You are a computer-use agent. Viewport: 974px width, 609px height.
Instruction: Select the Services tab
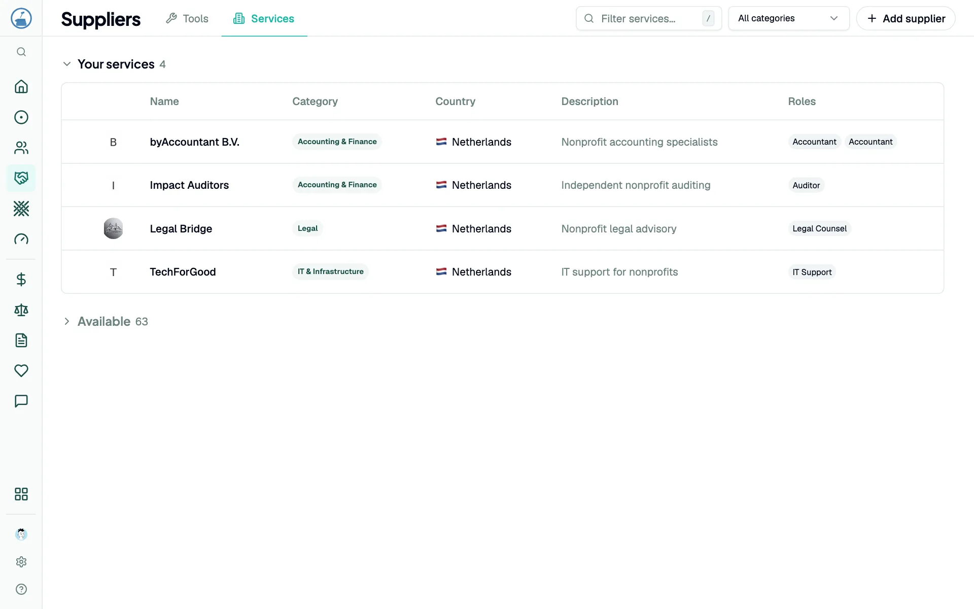264,19
